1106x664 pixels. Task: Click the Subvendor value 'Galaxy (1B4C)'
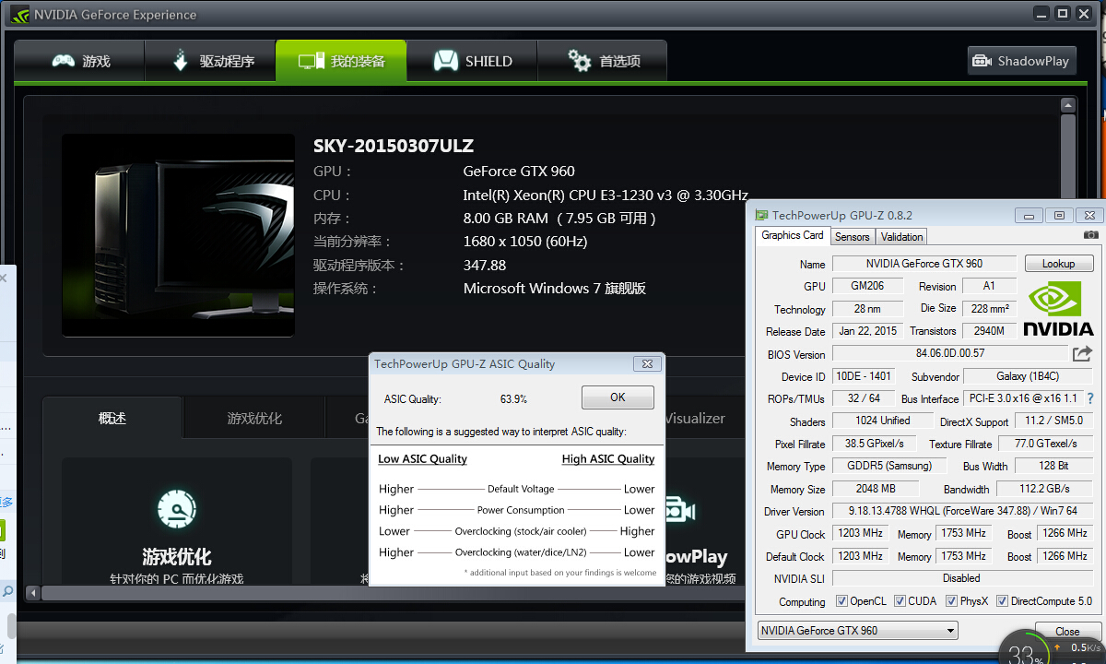pos(1030,376)
